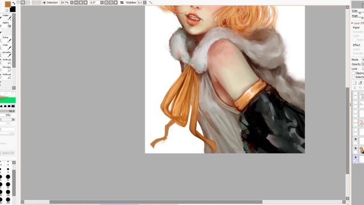Rotate the canvas counterclockwise
Viewport: 364px width, 205px height.
[x=106, y=2]
